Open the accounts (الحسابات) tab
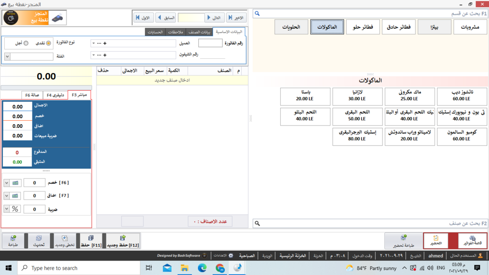 click(x=155, y=32)
